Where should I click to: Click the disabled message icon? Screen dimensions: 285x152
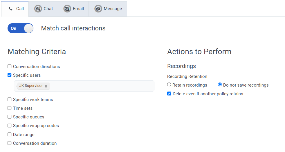[x=98, y=9]
